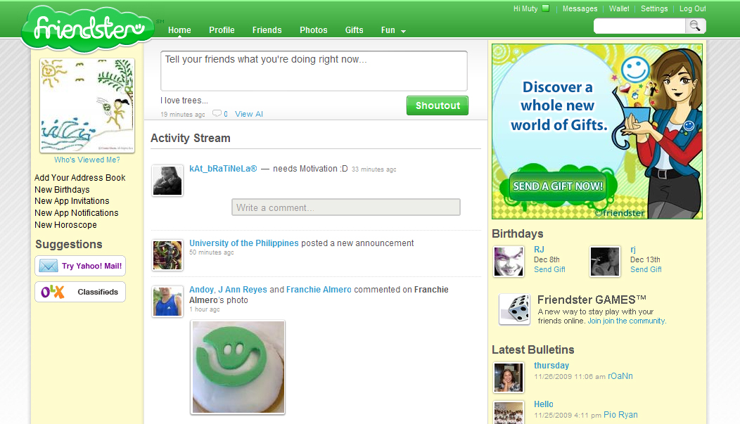Click the Who's Viewed Me link
Screen dimensions: 740x424
[87, 160]
